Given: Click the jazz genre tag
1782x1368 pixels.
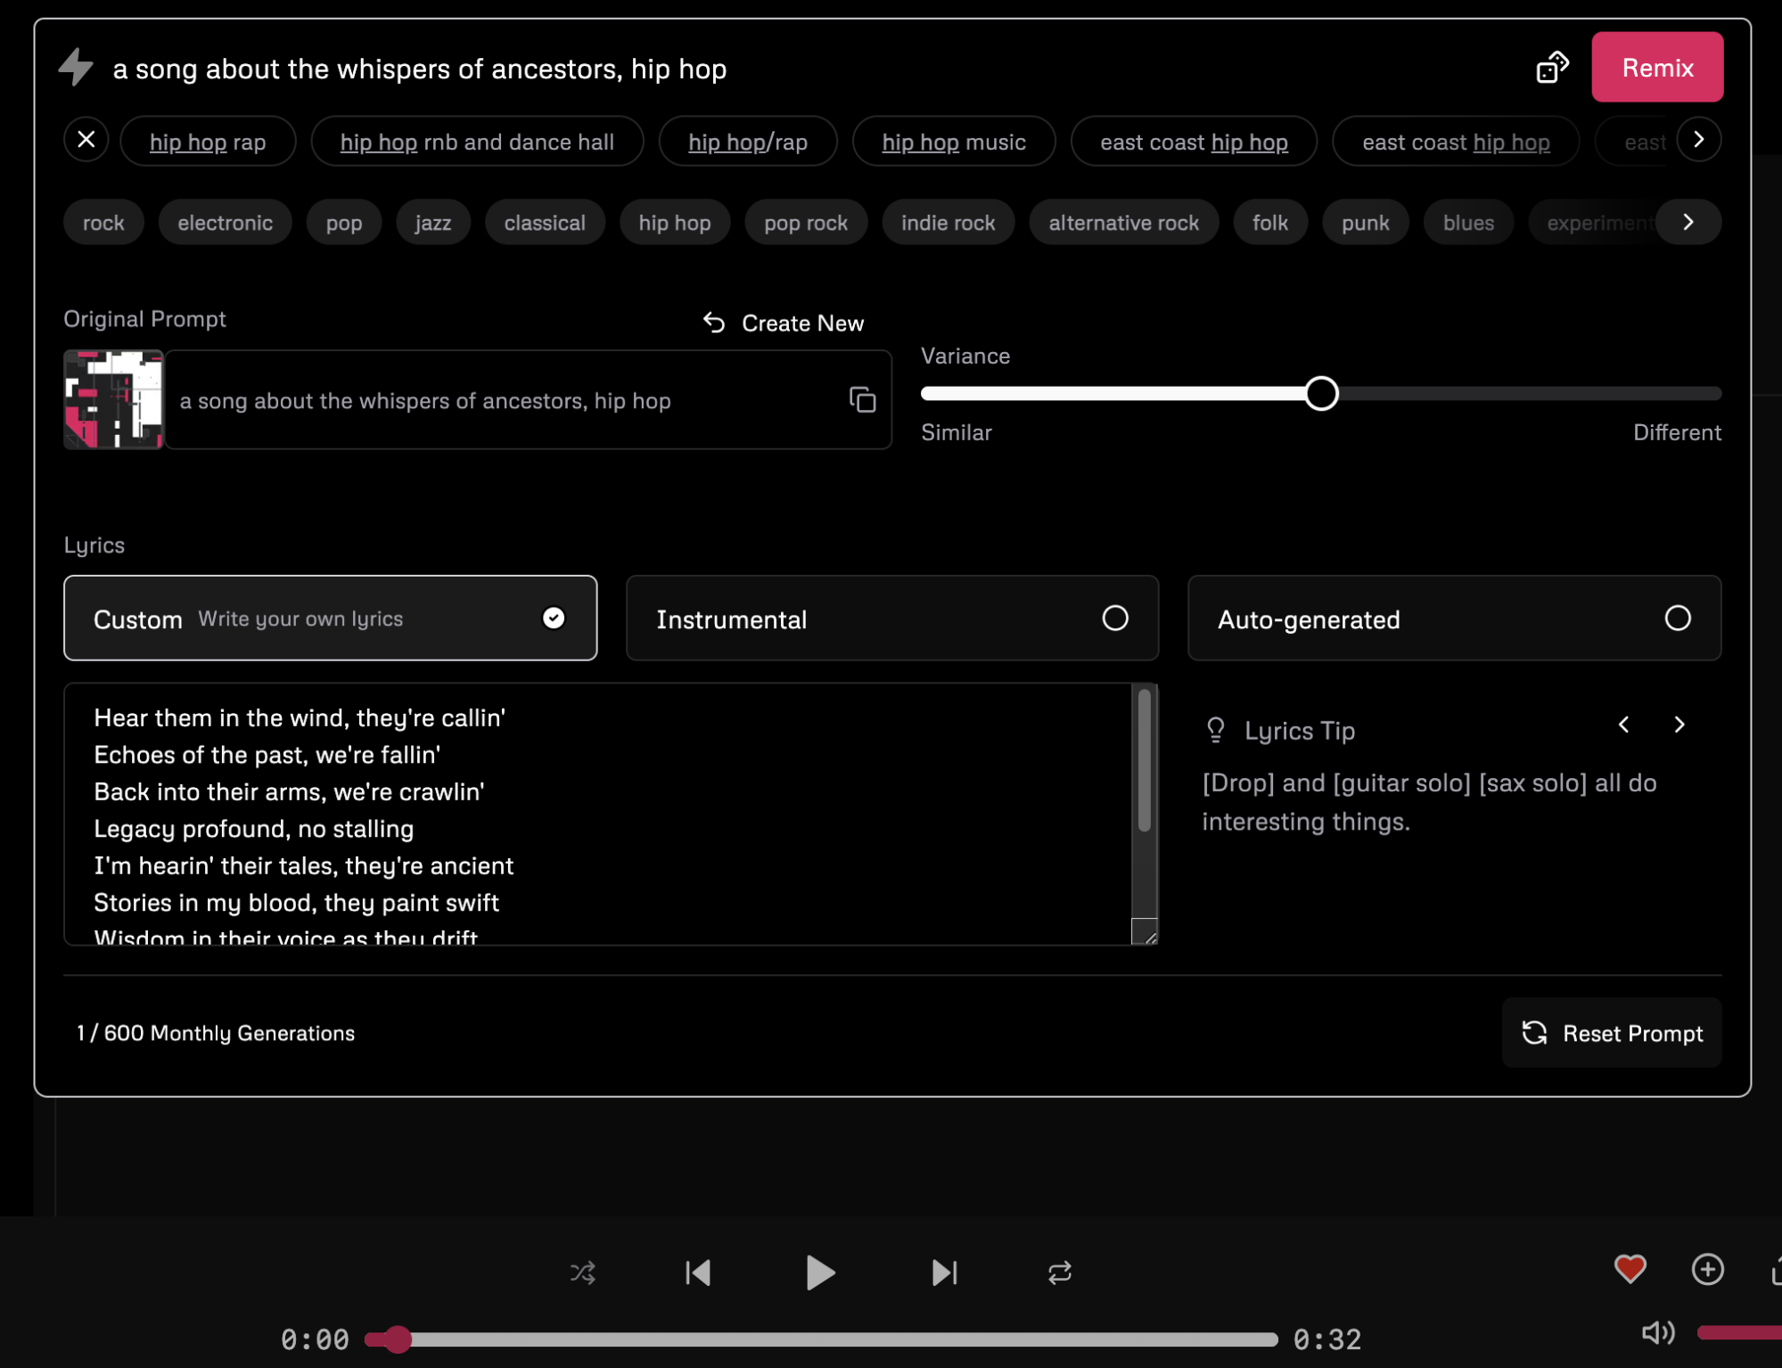Looking at the screenshot, I should pyautogui.click(x=432, y=223).
